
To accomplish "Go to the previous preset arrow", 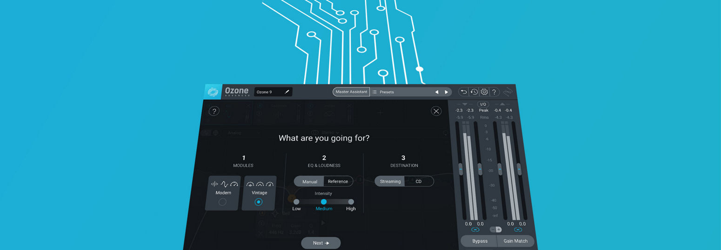I will [436, 92].
